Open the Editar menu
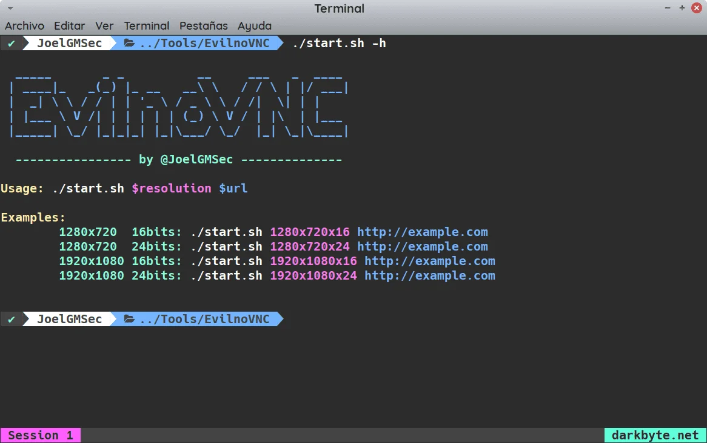 click(x=70, y=25)
